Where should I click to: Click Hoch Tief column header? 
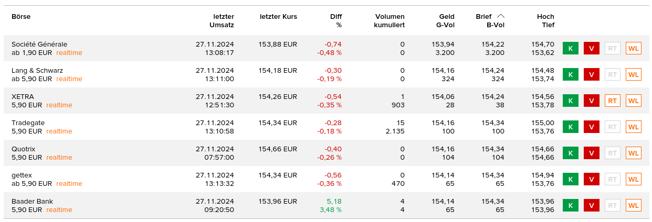545,20
